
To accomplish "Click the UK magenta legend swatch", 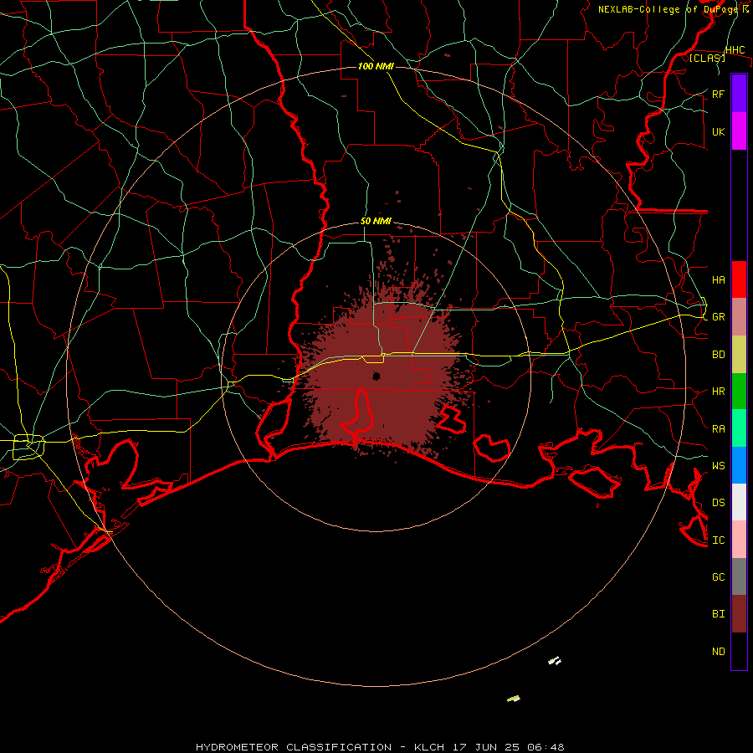I will point(739,131).
